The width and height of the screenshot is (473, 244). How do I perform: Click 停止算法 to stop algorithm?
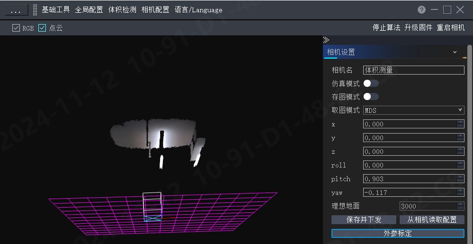pos(386,28)
